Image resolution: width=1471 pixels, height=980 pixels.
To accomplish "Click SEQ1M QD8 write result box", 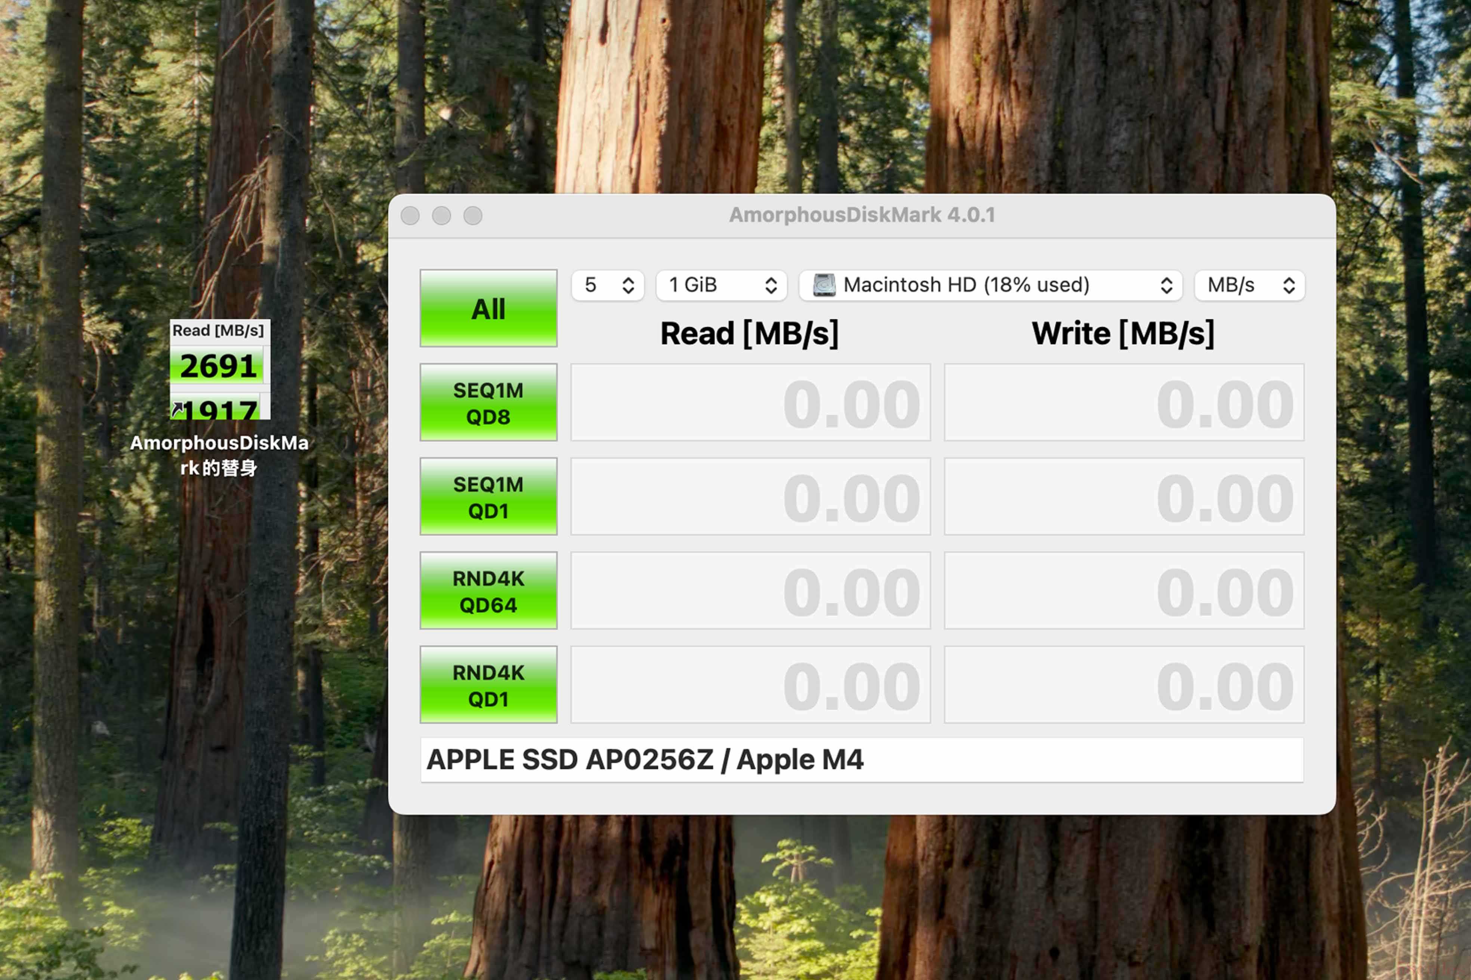I will pos(1124,403).
